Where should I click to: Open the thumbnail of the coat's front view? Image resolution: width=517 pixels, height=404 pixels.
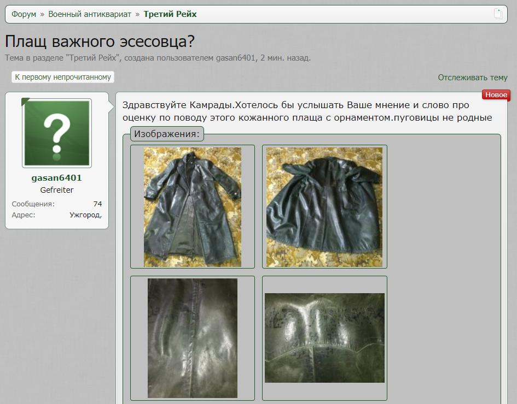pyautogui.click(x=193, y=207)
